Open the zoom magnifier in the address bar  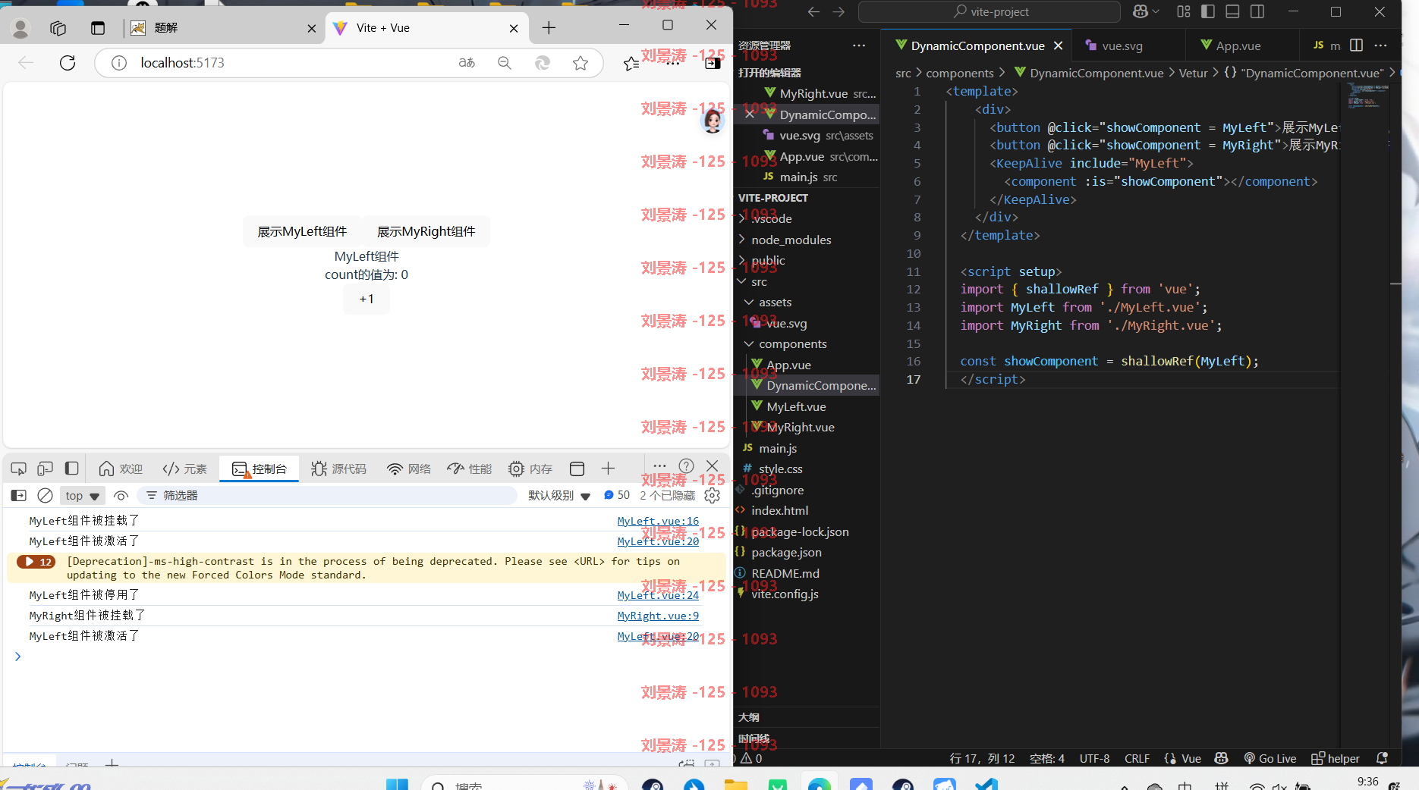coord(505,63)
